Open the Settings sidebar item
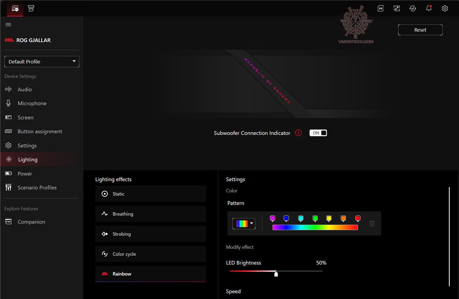 click(x=42, y=145)
